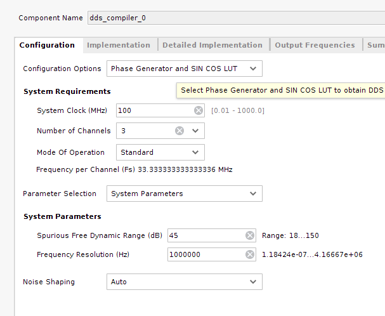Image resolution: width=385 pixels, height=316 pixels.
Task: Clear the System Clock value
Action: coord(199,110)
